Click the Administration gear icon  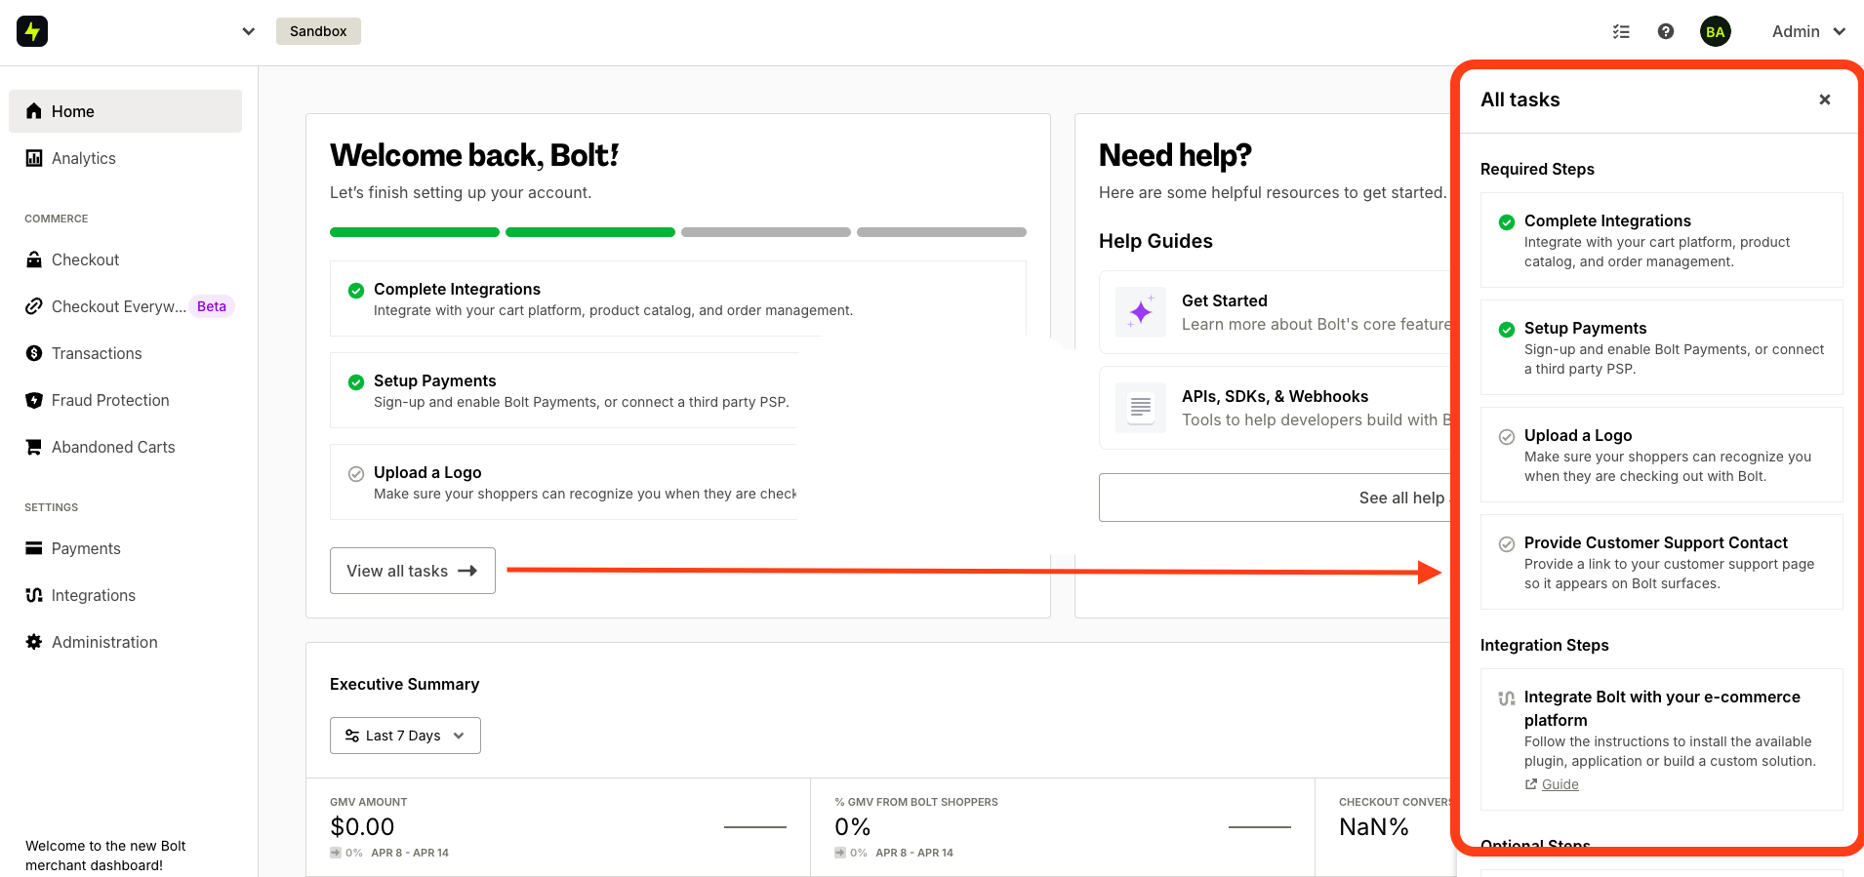click(34, 642)
